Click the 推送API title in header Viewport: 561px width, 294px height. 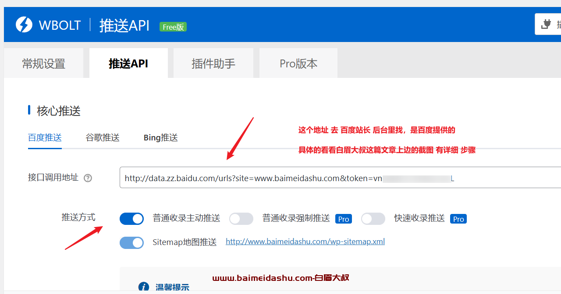coord(124,25)
